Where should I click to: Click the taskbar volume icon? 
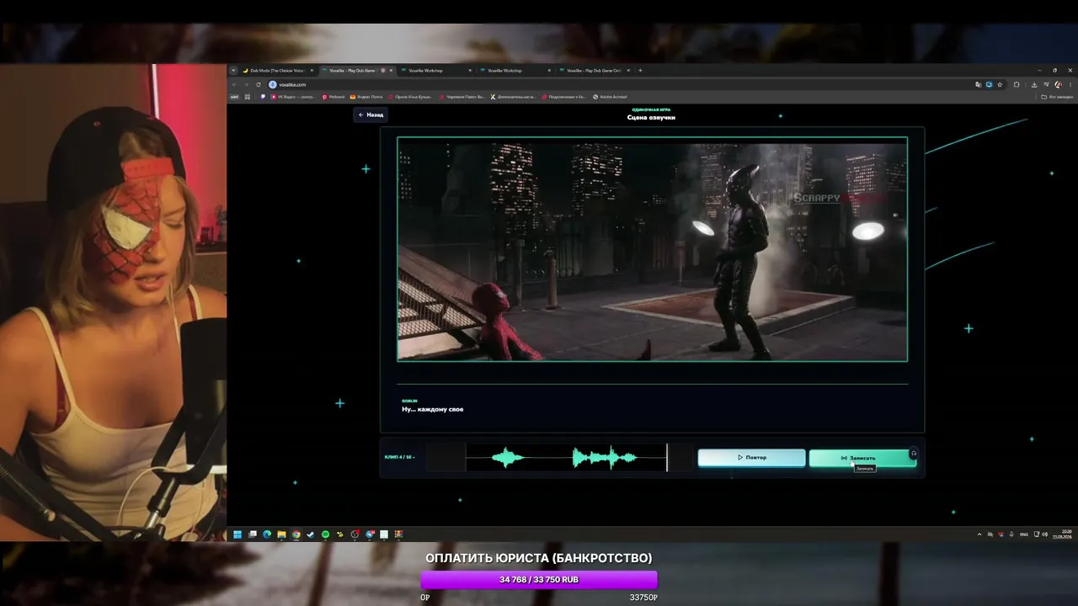tap(1045, 534)
